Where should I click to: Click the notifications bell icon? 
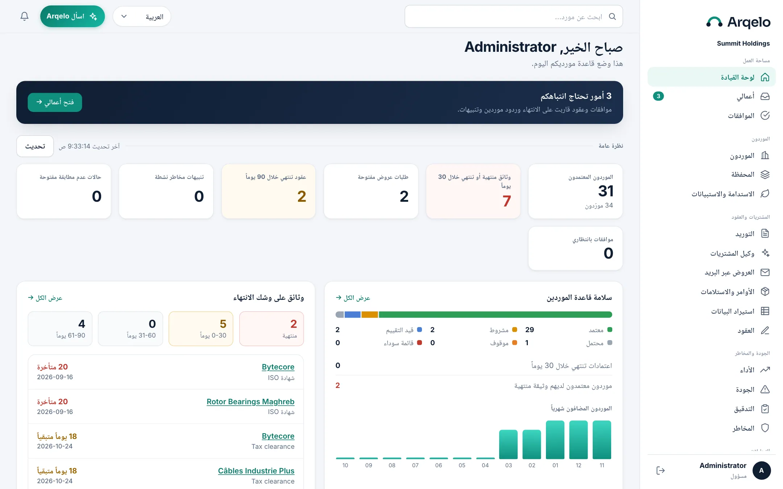[24, 16]
